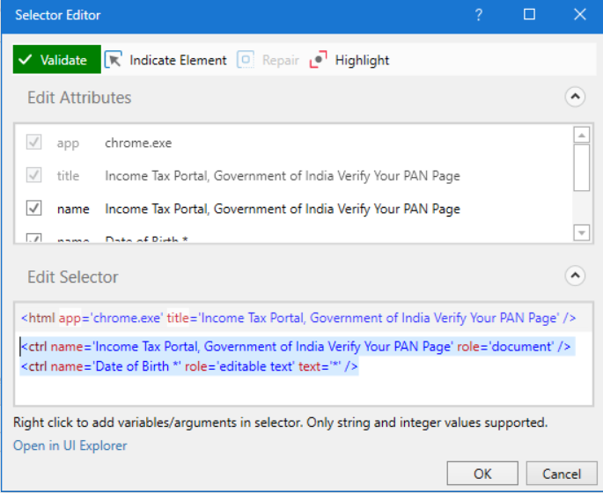Toggle the title attribute checkbox
Viewport: 603px width, 493px height.
(33, 175)
